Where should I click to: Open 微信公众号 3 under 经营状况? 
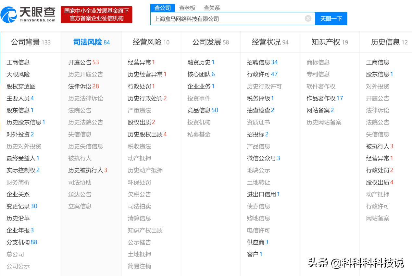click(x=264, y=158)
